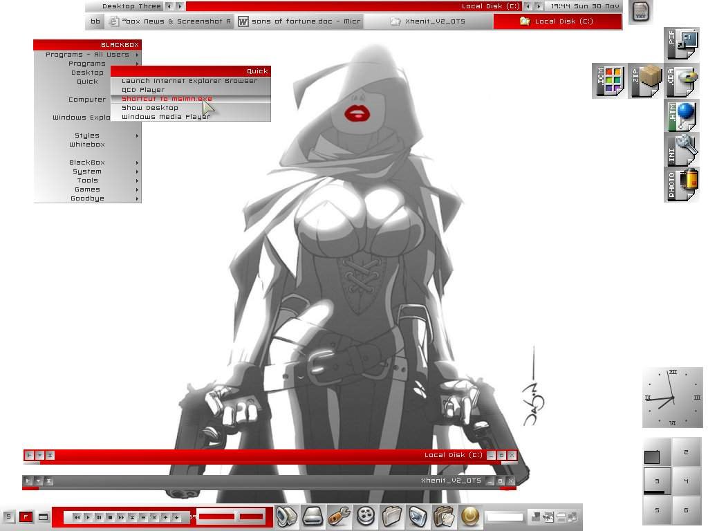The width and height of the screenshot is (708, 531).
Task: Expand the Tools submenu
Action: click(88, 180)
